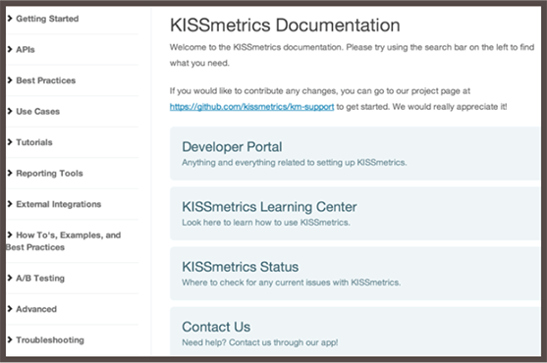Expand the How To's, Examples chevron

[10, 235]
